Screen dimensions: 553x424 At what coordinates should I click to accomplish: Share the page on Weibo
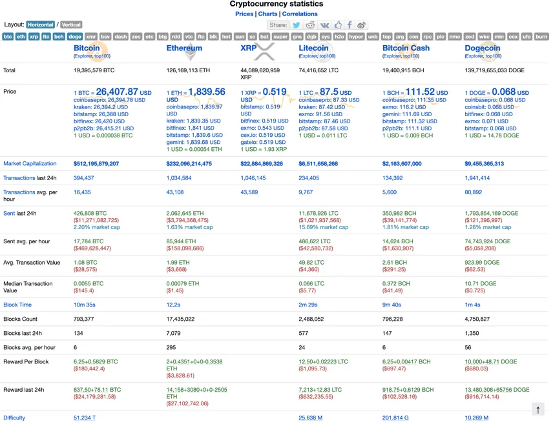click(362, 25)
